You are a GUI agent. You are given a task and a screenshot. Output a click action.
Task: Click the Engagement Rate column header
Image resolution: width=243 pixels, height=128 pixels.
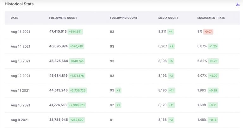tap(211, 18)
